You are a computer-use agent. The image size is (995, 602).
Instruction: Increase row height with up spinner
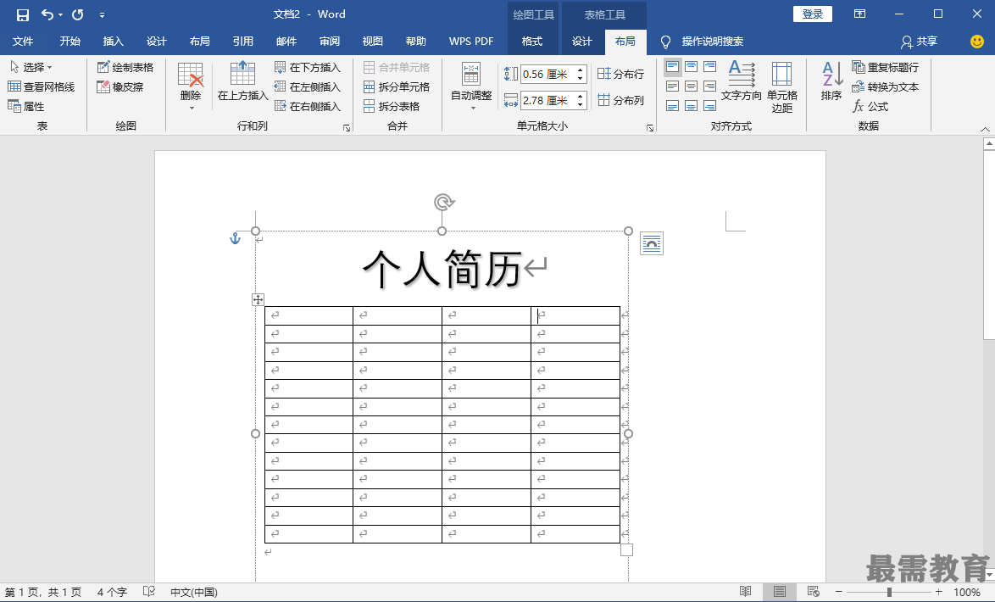coord(580,70)
